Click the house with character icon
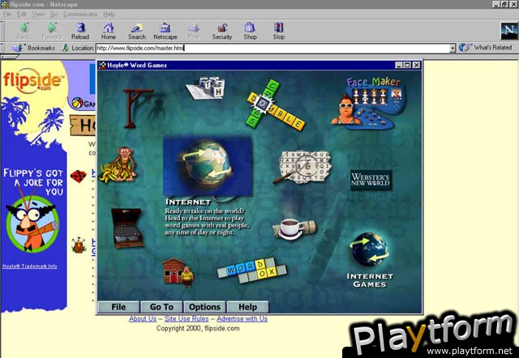 [178, 272]
